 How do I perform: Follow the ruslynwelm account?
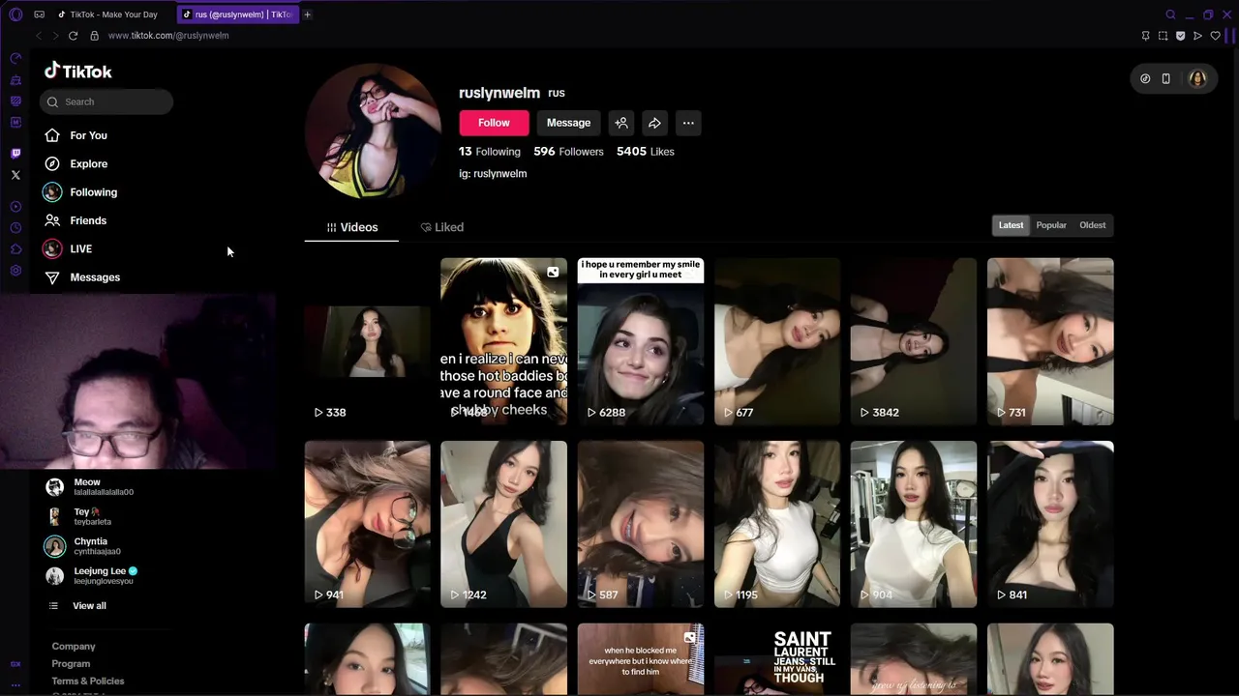pyautogui.click(x=494, y=123)
